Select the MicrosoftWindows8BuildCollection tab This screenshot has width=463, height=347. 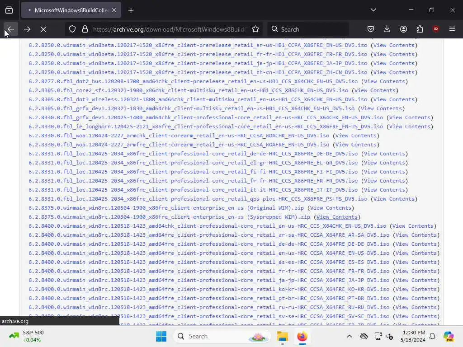(71, 10)
